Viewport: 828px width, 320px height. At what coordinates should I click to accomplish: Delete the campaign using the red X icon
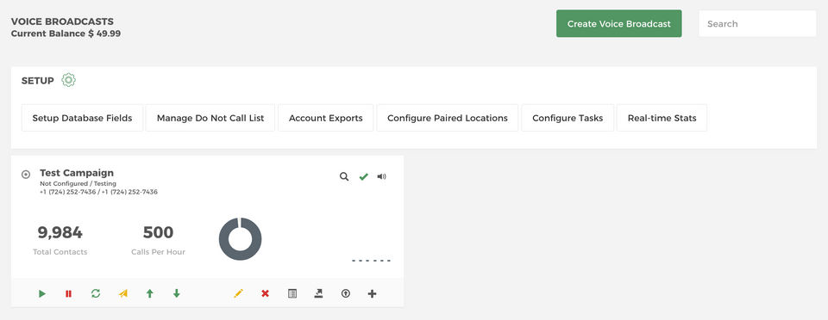(265, 293)
